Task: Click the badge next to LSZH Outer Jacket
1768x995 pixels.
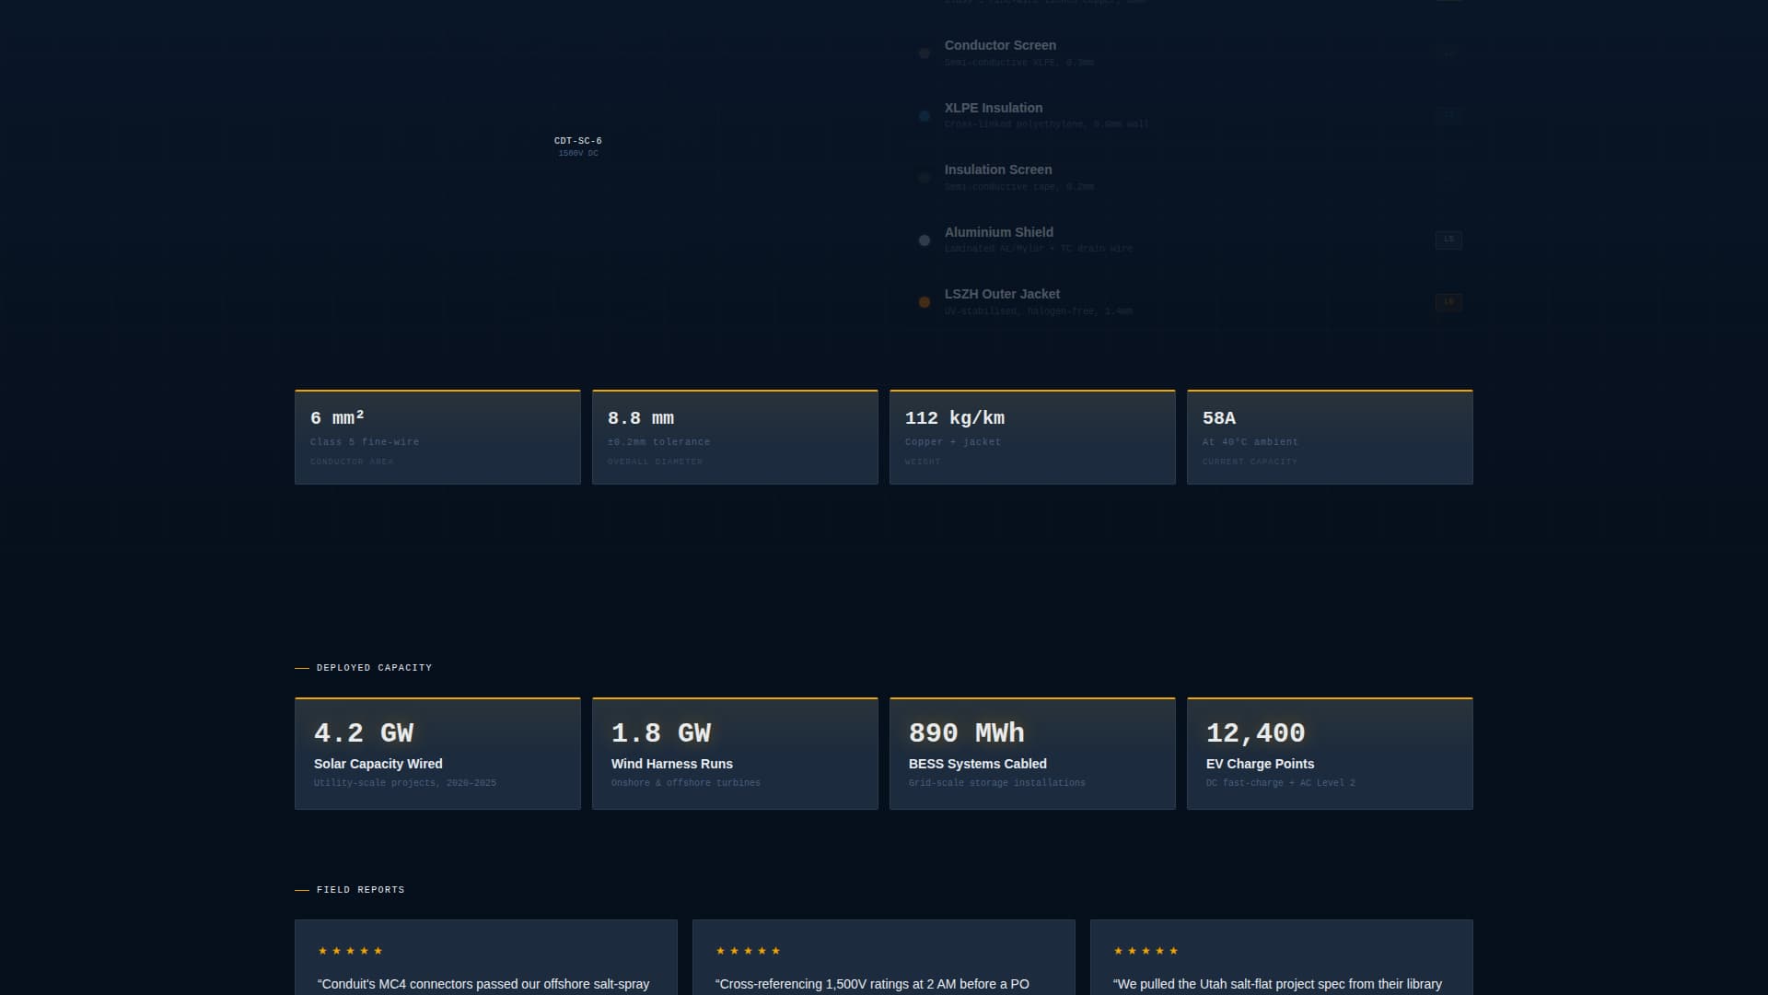Action: tap(1448, 302)
